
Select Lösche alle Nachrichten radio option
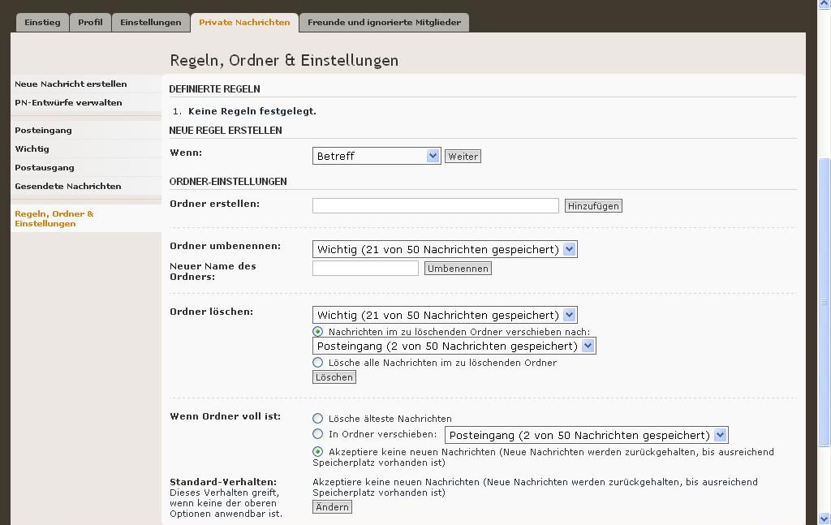[318, 363]
